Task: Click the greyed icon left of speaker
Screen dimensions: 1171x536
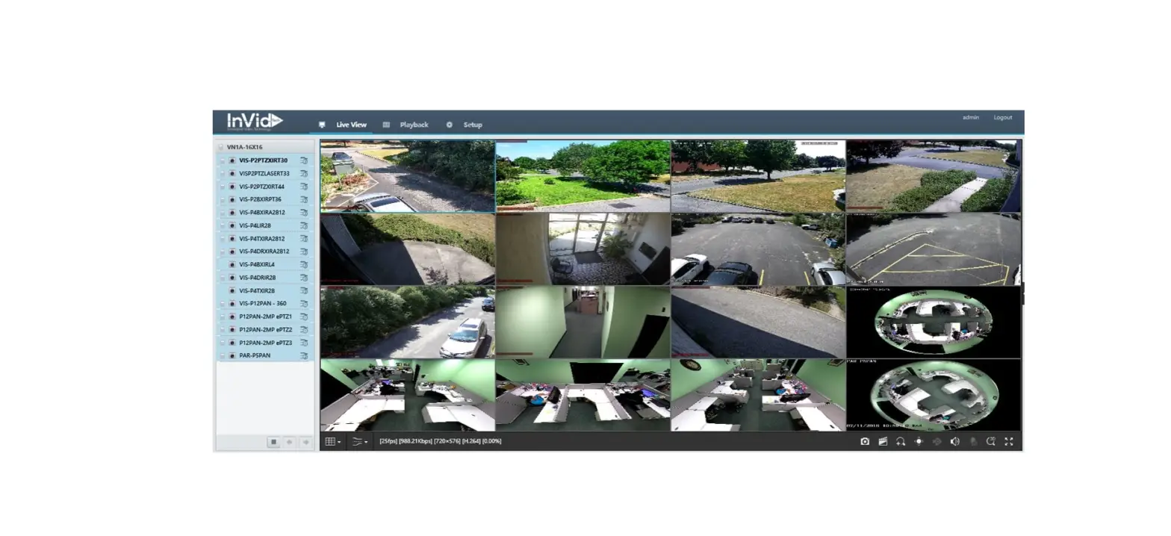Action: click(x=937, y=441)
